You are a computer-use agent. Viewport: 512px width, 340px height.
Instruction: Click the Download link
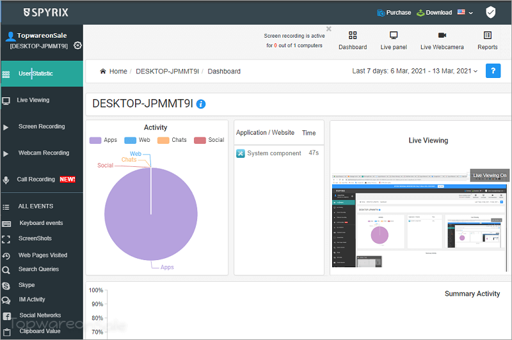(439, 13)
